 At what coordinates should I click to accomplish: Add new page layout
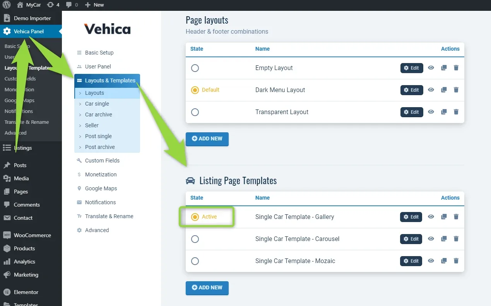(x=207, y=139)
